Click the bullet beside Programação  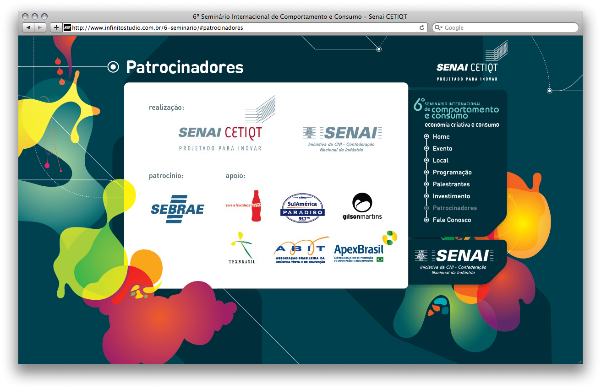pyautogui.click(x=426, y=172)
